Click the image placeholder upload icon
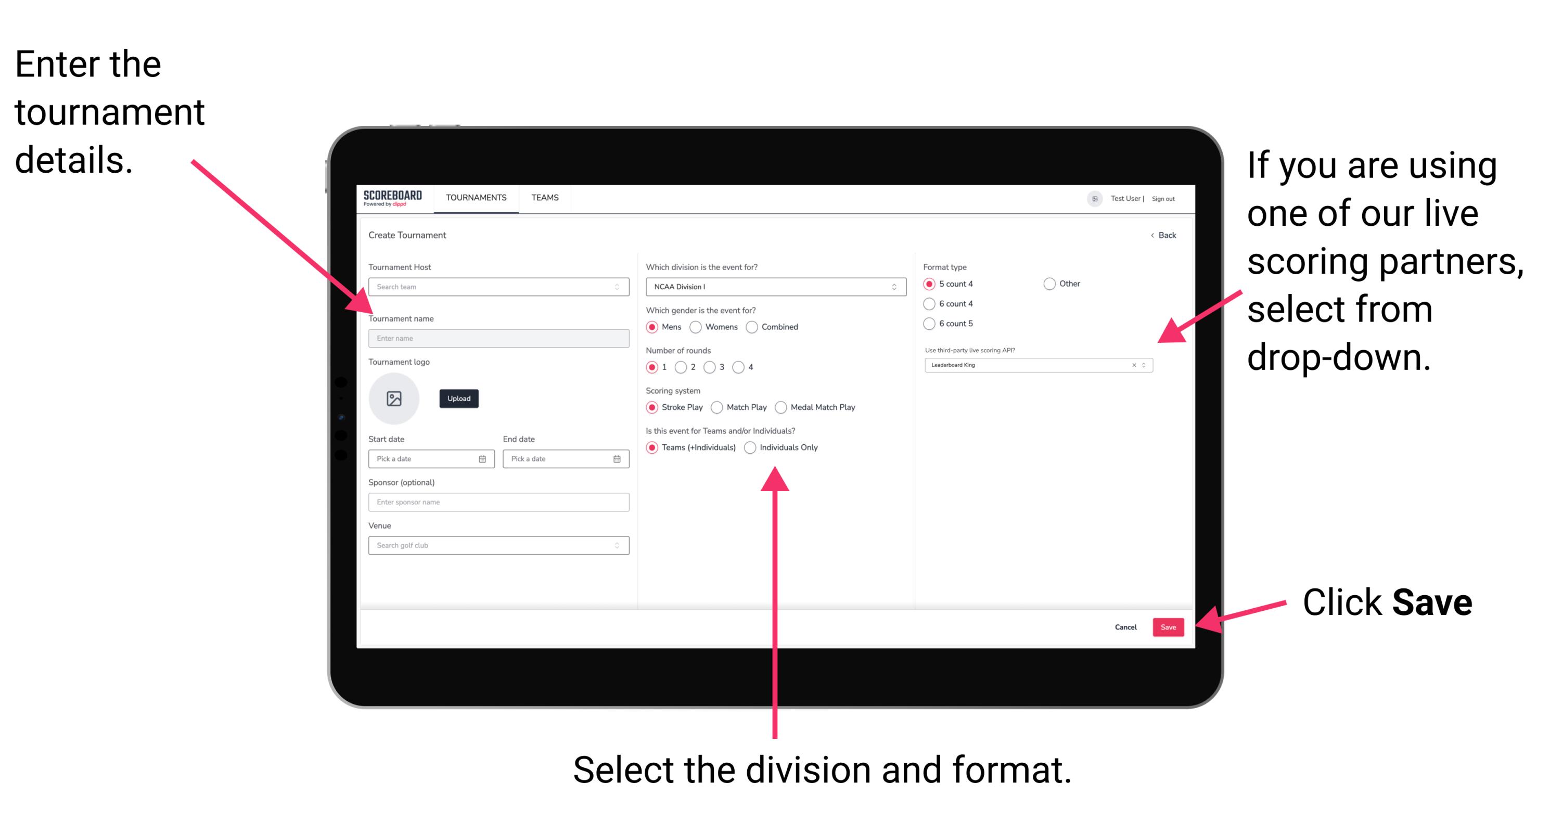The height and width of the screenshot is (834, 1550). click(x=393, y=399)
